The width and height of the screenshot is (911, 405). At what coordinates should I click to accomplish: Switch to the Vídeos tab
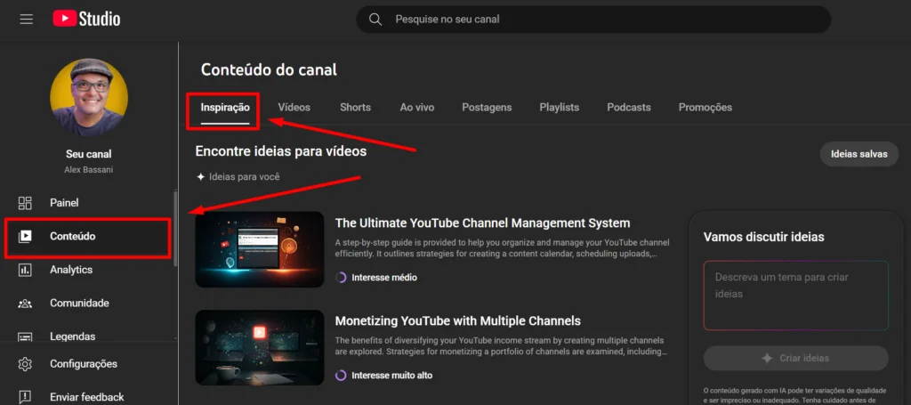(x=294, y=108)
